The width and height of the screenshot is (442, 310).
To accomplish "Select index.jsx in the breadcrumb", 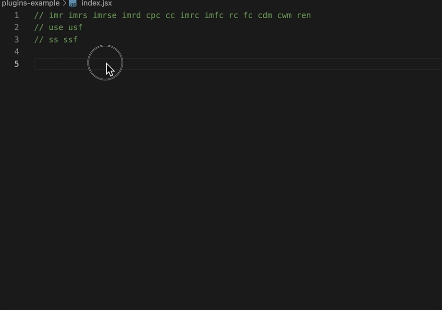I will (x=97, y=3).
